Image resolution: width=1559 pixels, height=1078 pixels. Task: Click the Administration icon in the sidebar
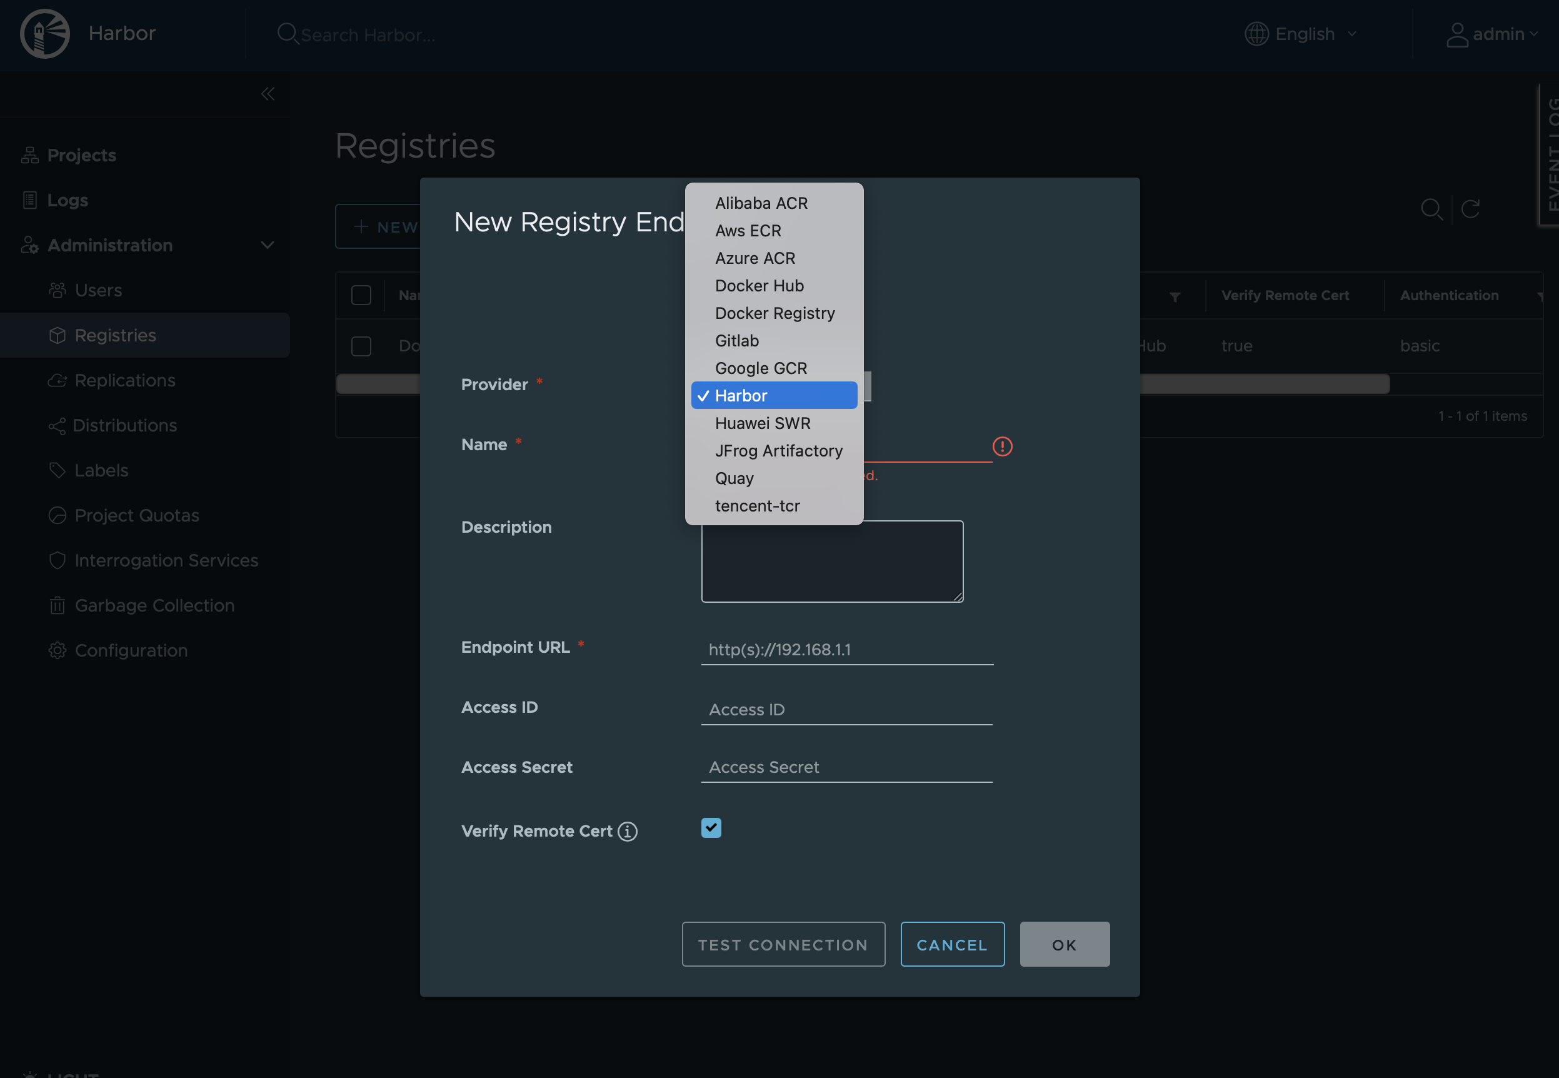click(x=30, y=245)
